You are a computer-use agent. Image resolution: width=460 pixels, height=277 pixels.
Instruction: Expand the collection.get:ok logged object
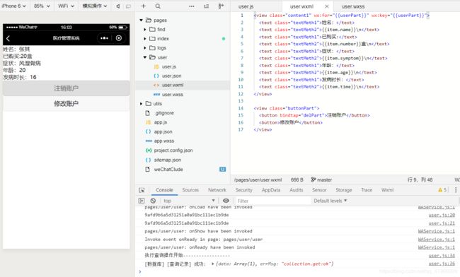click(x=213, y=264)
